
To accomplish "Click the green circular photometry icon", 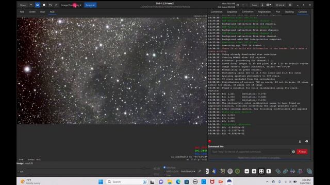I will click(x=237, y=171).
